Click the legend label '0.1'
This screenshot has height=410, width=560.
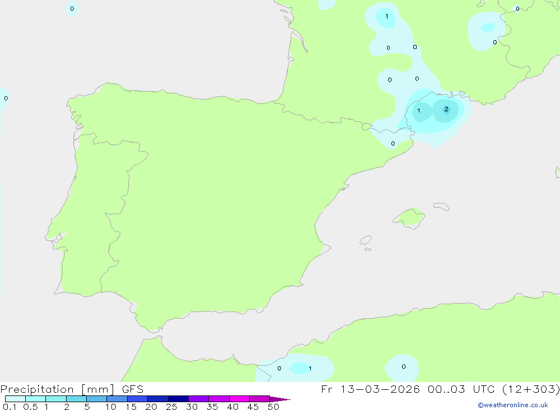(10, 407)
